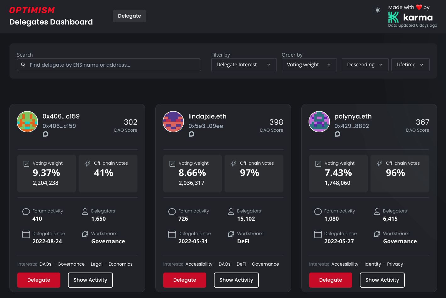446x298 pixels.
Task: Click the OPTIMISM logo in the header
Action: pyautogui.click(x=32, y=10)
